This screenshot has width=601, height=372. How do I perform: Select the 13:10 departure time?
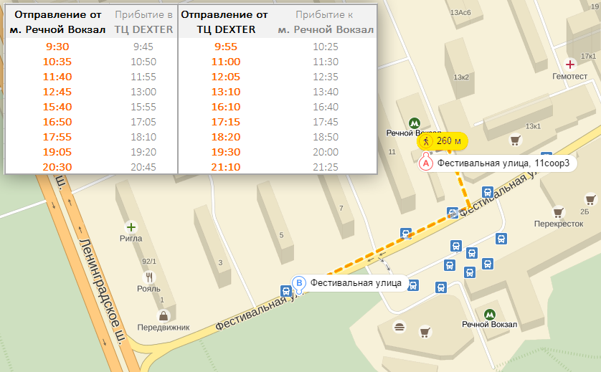click(226, 92)
